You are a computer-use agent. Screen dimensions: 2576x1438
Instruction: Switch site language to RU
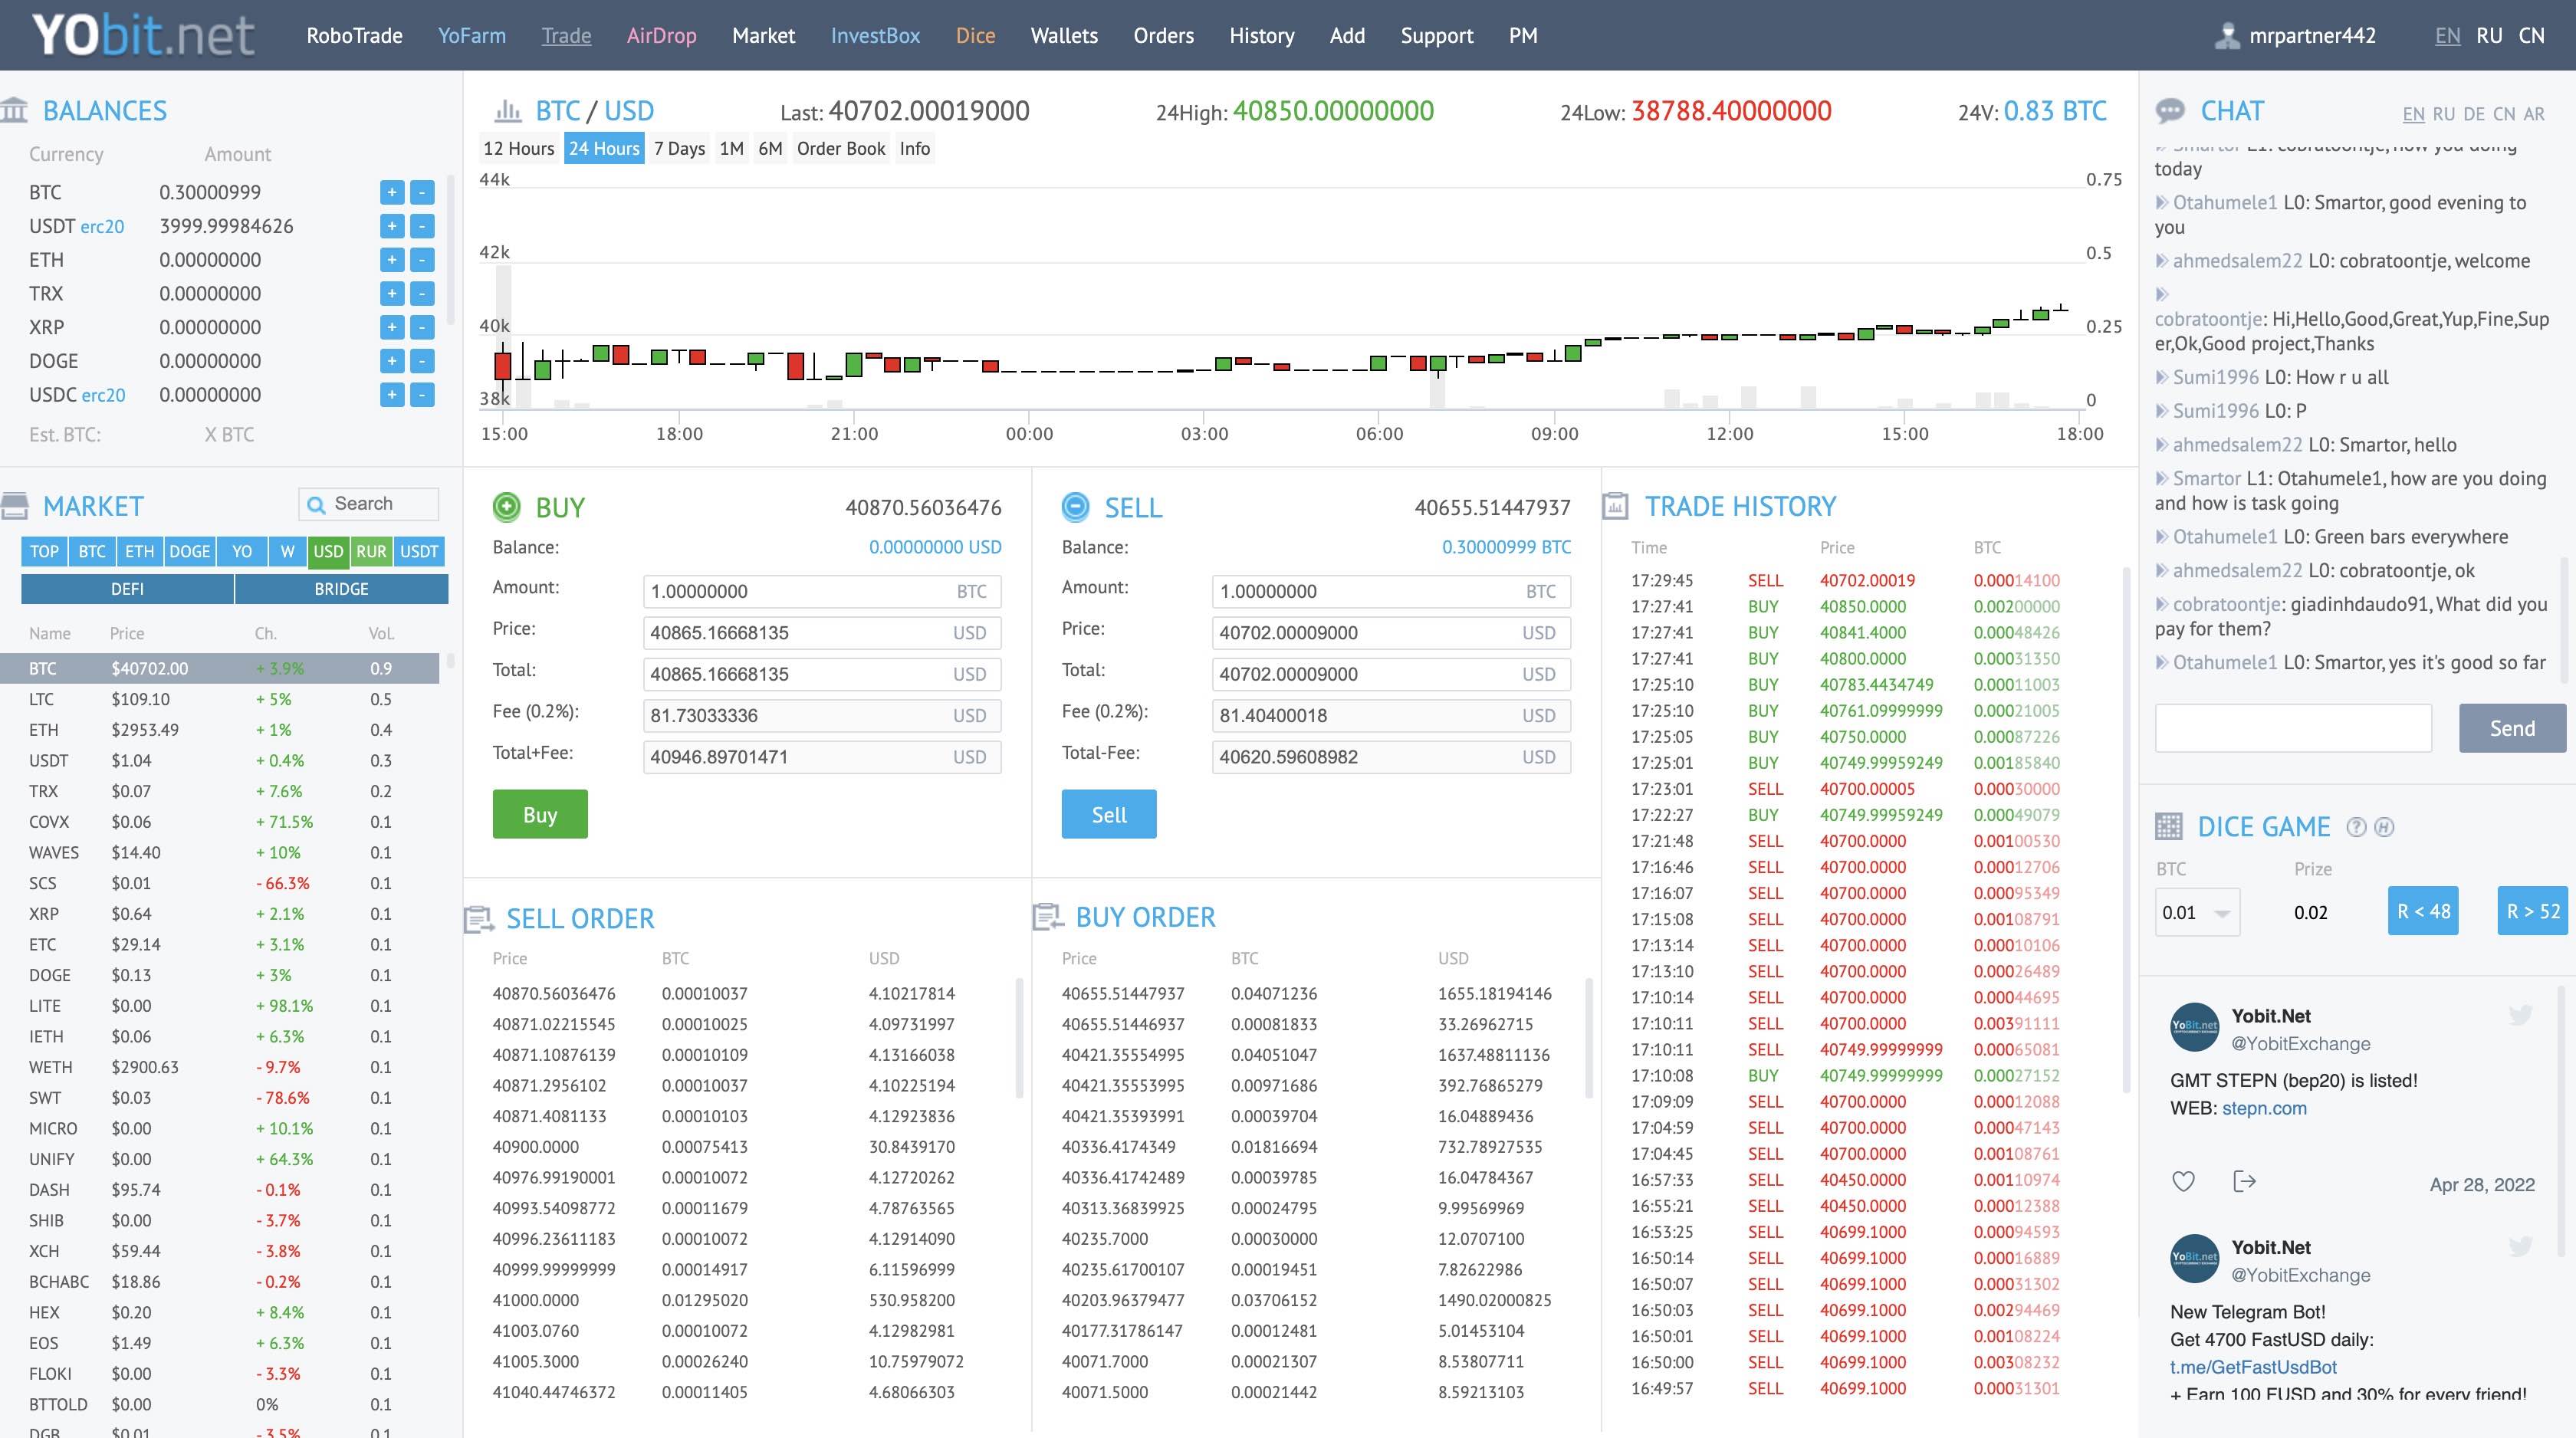(x=2489, y=36)
